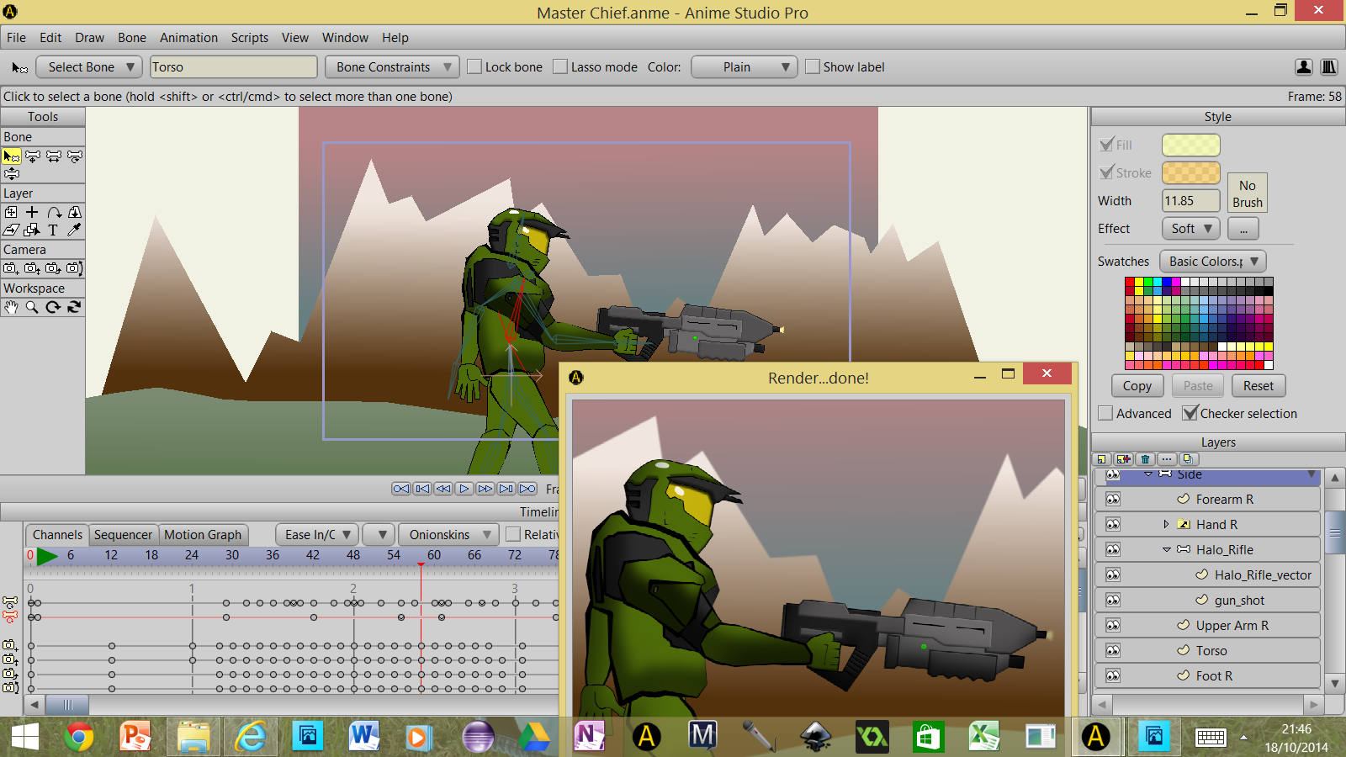Select the Zoom Workspace magnifier tool
The width and height of the screenshot is (1346, 757).
click(x=32, y=307)
